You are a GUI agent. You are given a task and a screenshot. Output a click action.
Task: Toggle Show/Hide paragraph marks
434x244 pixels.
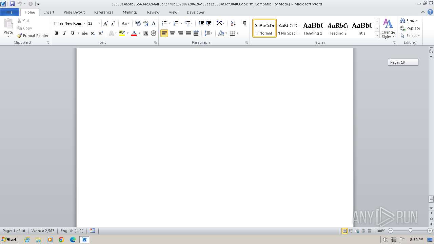pos(244,23)
